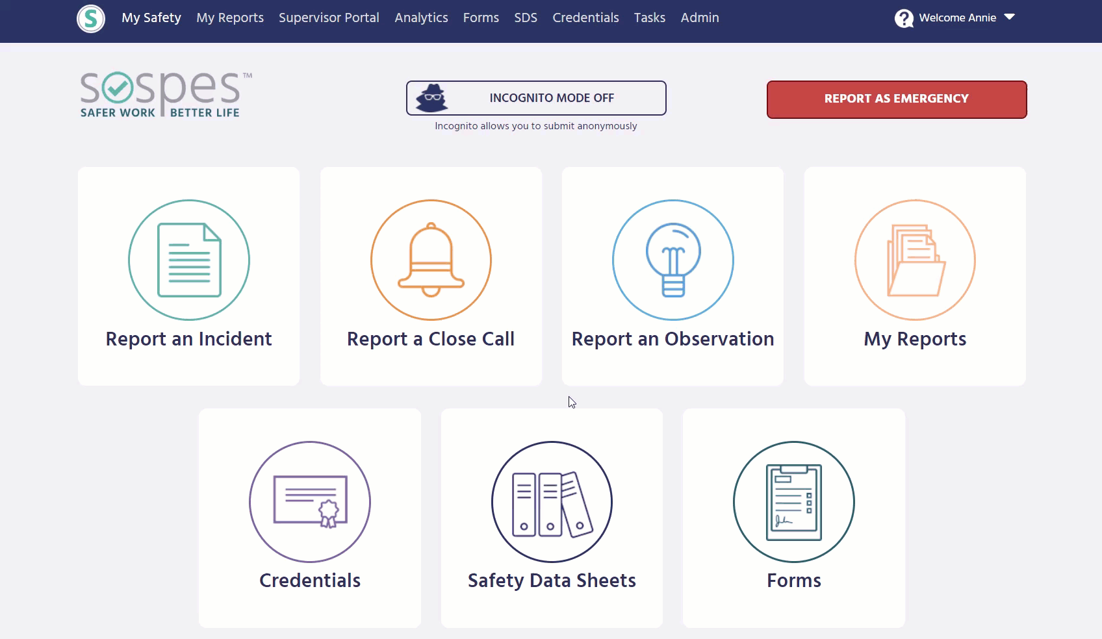Click the Safety Data Sheets binders icon
Screen dimensions: 1102x639
(552, 502)
